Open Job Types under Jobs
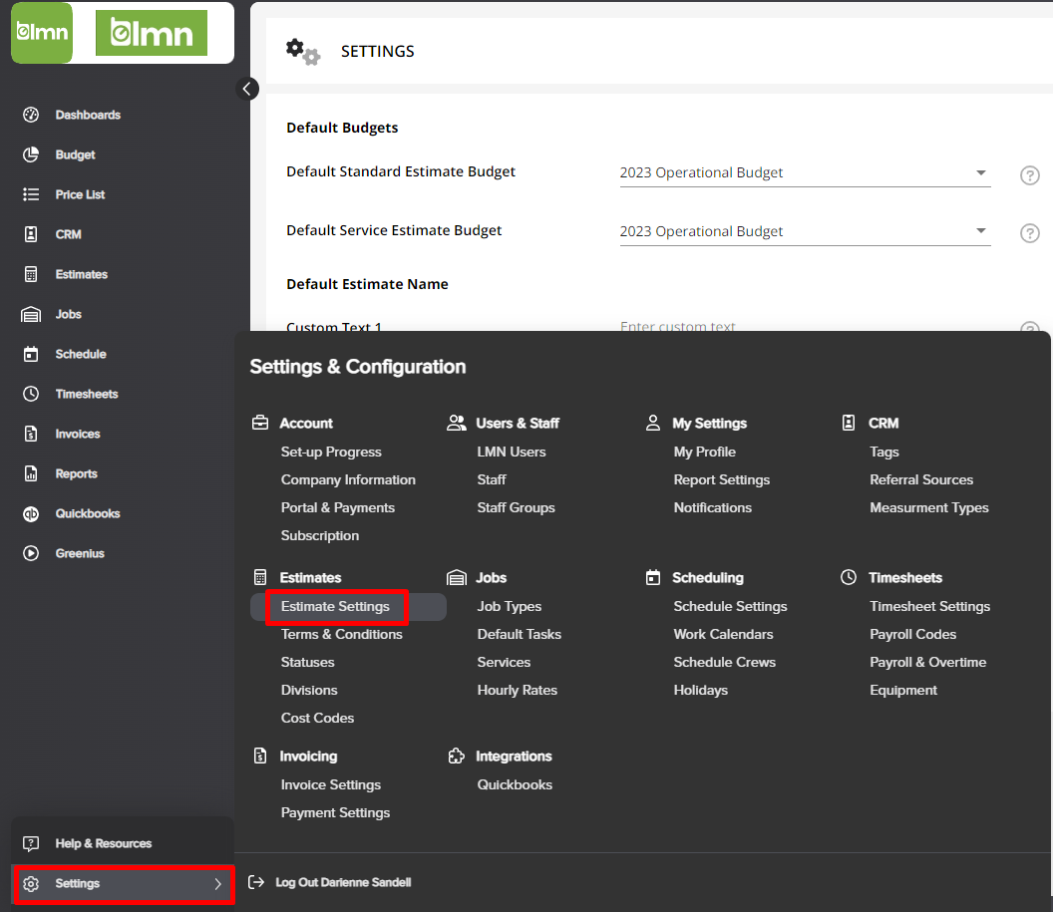This screenshot has height=912, width=1053. coord(509,607)
